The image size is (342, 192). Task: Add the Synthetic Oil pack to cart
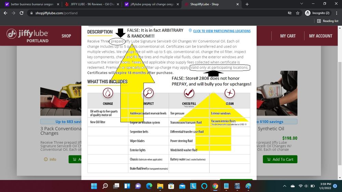click(x=280, y=159)
